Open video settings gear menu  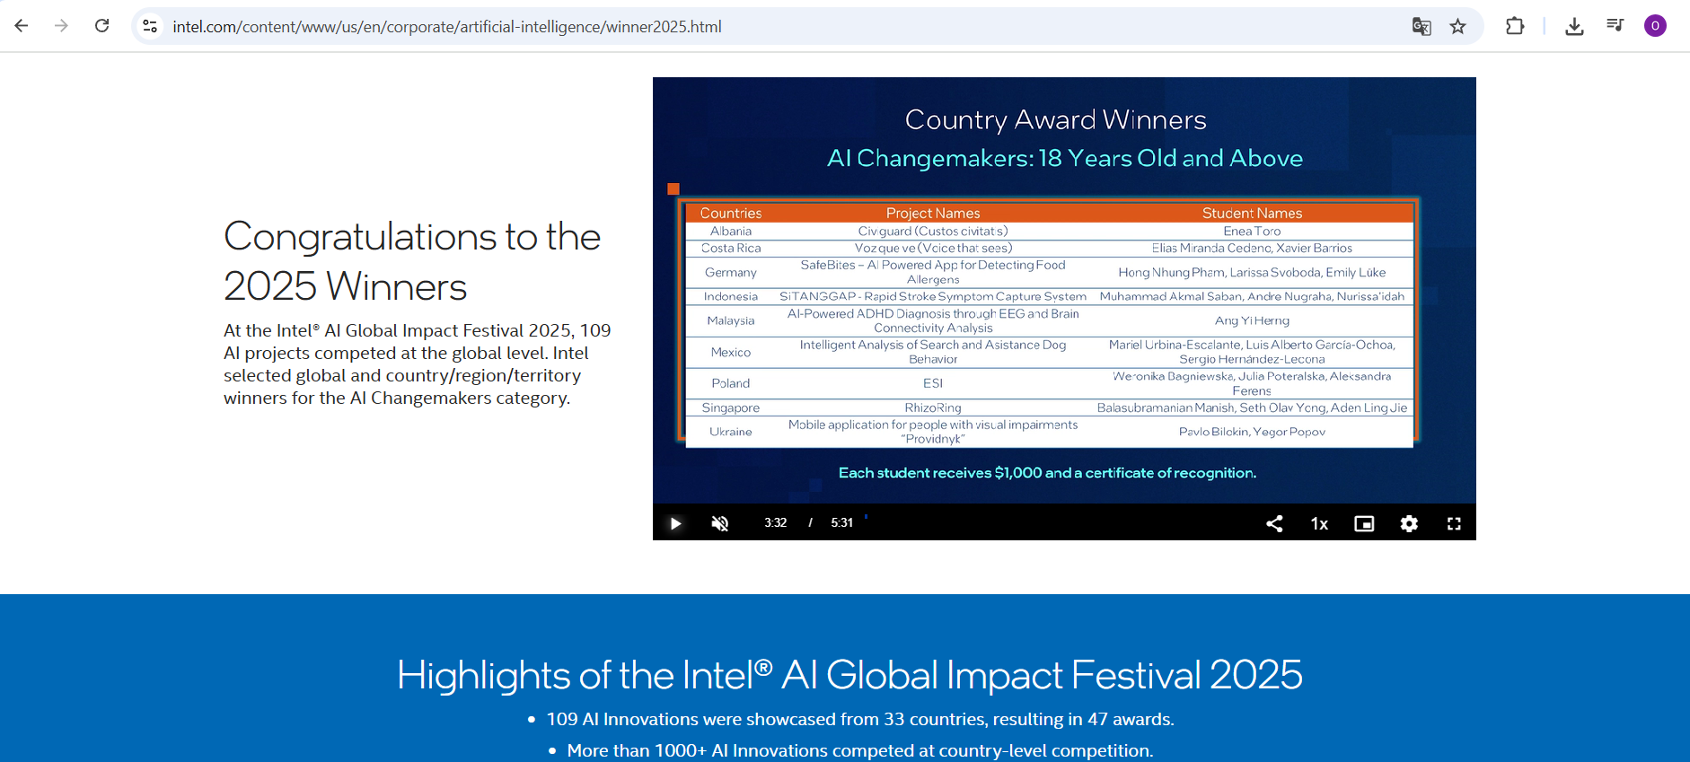(x=1409, y=523)
